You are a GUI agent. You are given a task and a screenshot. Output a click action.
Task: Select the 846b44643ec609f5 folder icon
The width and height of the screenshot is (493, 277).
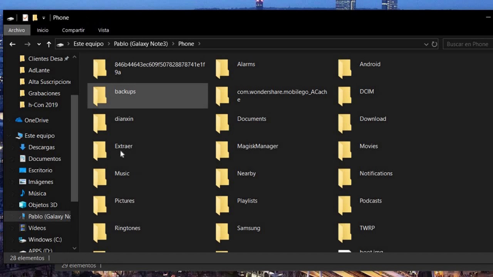100,68
